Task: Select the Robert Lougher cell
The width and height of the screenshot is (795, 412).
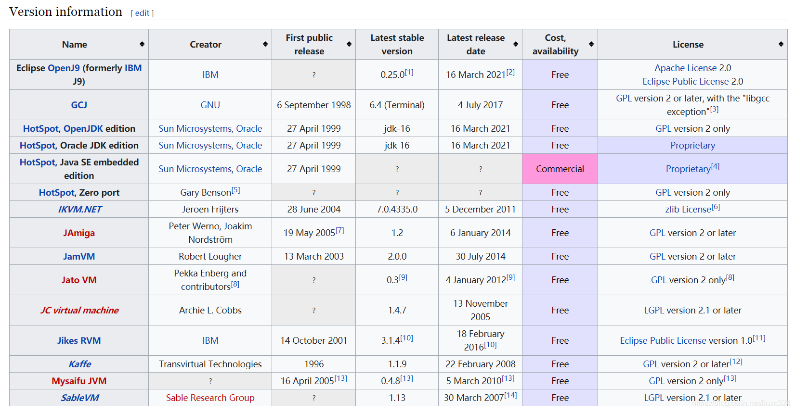Action: [210, 256]
